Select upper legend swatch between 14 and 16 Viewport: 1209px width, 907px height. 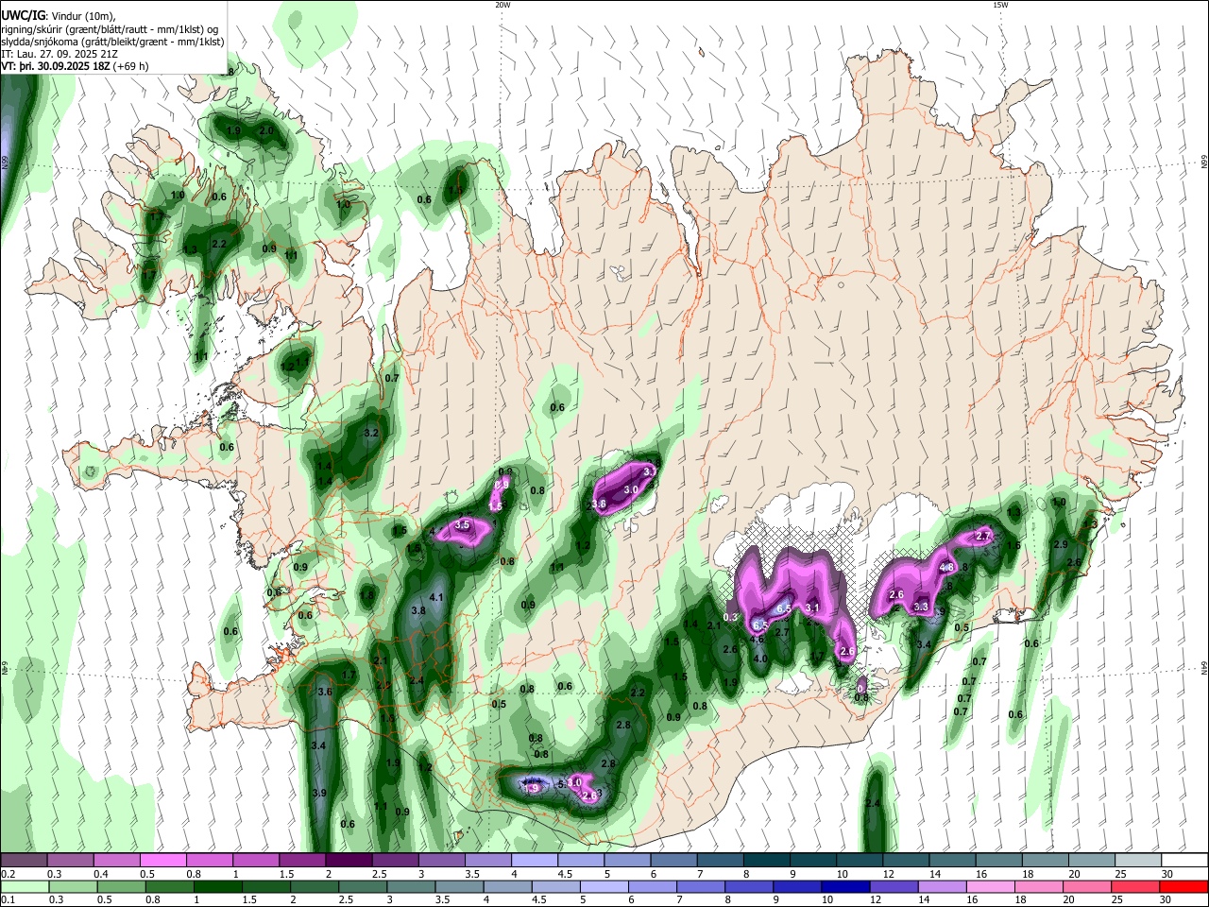[x=952, y=860]
